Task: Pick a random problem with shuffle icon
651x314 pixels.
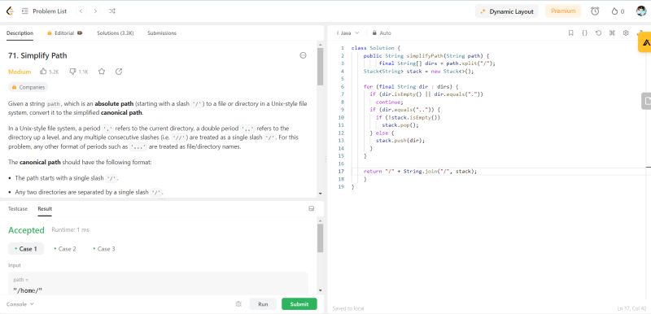Action: (x=112, y=11)
